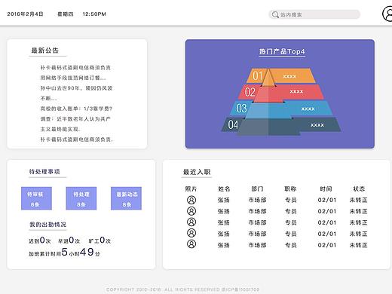
Task: Click the 热门产品Top4 heading
Action: [x=282, y=51]
